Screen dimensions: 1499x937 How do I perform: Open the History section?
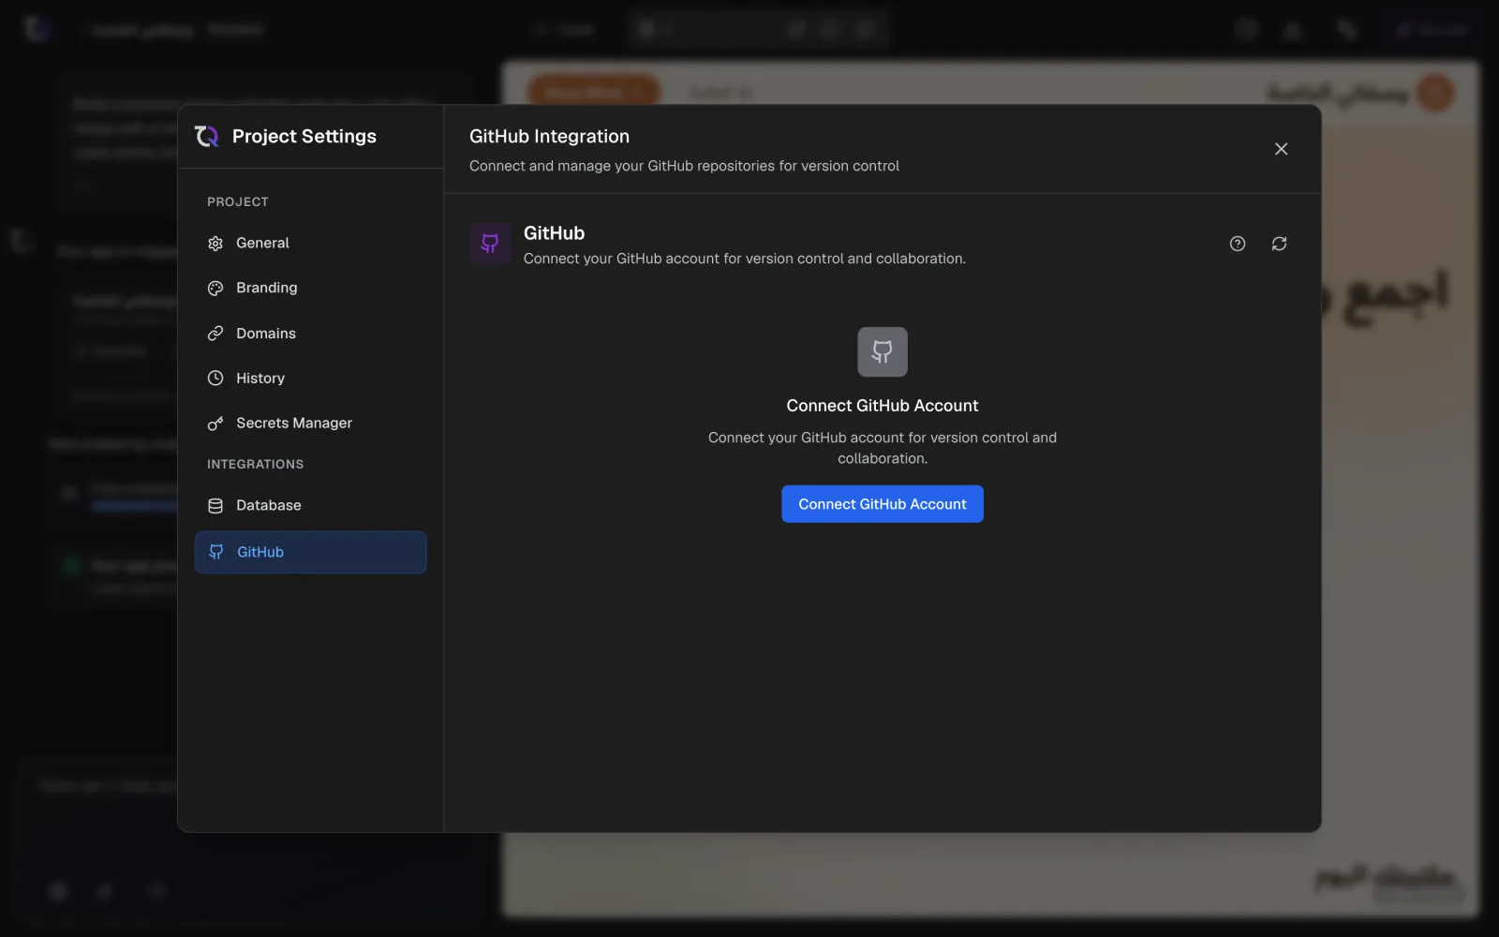(x=310, y=378)
